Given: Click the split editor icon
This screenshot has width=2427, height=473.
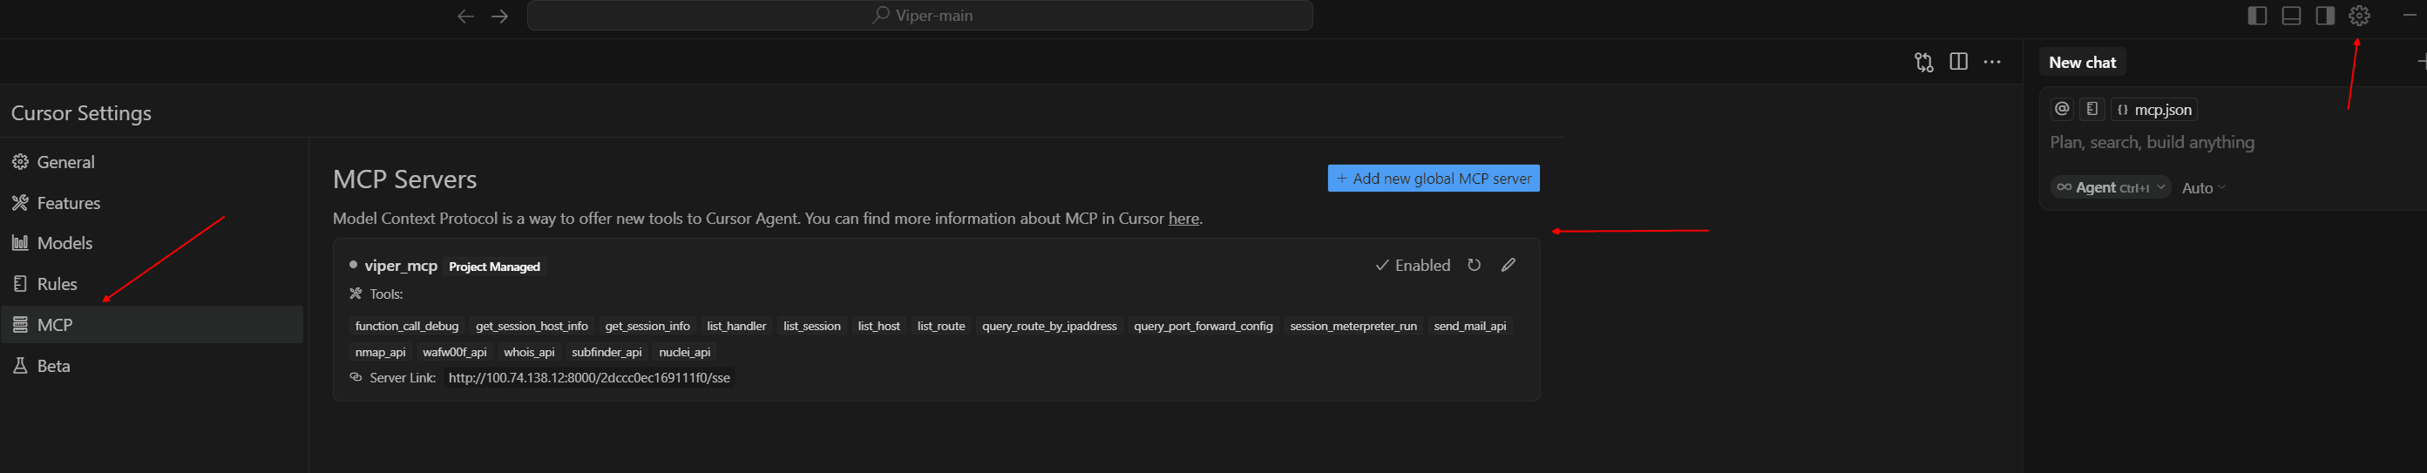Looking at the screenshot, I should pos(1959,62).
